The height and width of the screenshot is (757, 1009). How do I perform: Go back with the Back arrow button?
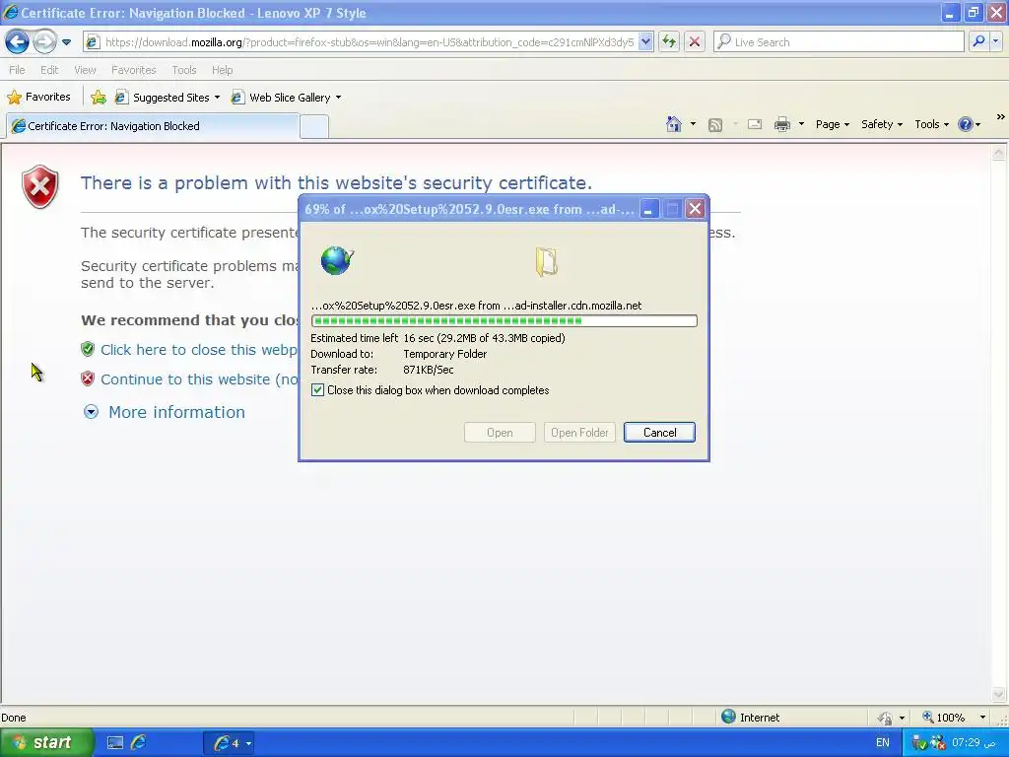tap(17, 41)
